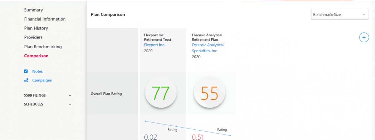Image resolution: width=375 pixels, height=140 pixels.
Task: Click the 55 overall rating circle
Action: point(209,93)
